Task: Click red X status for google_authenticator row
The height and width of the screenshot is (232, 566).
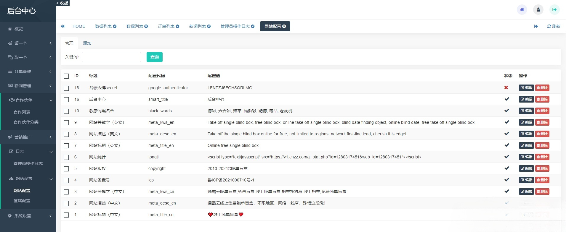Action: [x=506, y=88]
